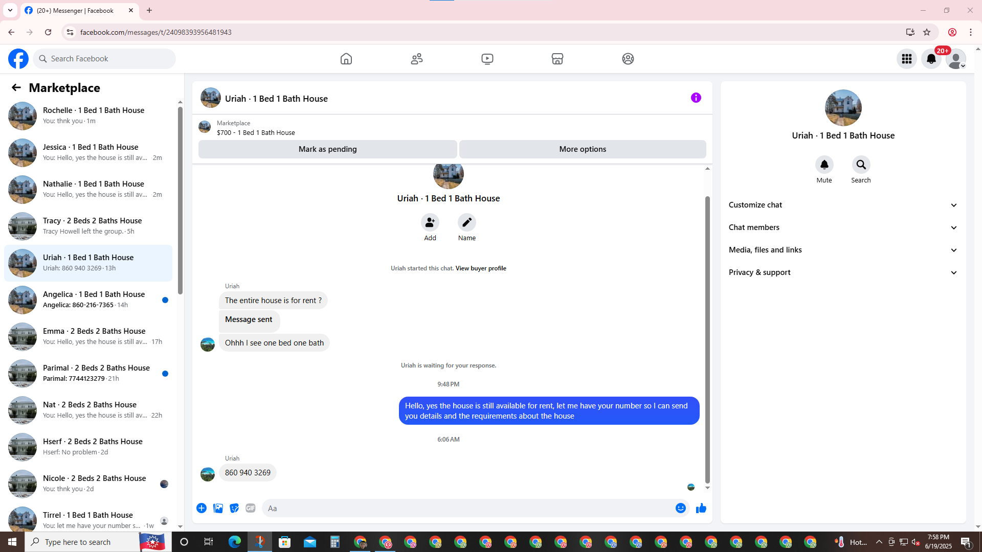
Task: Open browser tab search dropdown arrow
Action: (x=10, y=10)
